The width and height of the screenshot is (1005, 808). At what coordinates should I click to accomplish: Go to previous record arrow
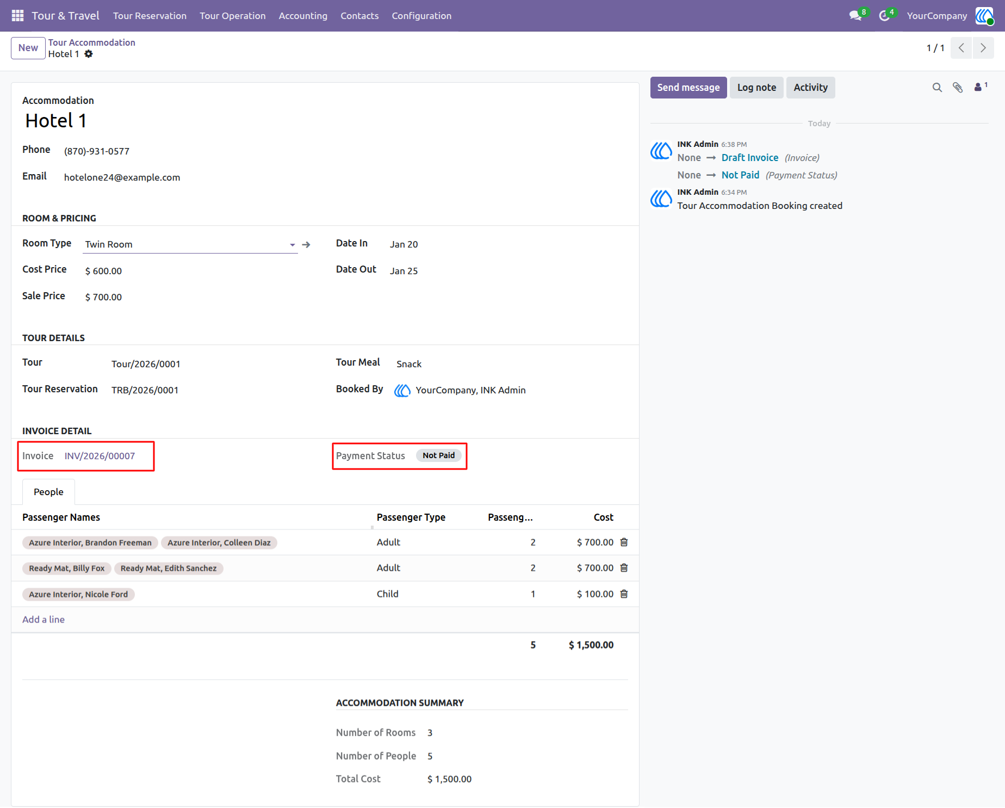click(961, 48)
